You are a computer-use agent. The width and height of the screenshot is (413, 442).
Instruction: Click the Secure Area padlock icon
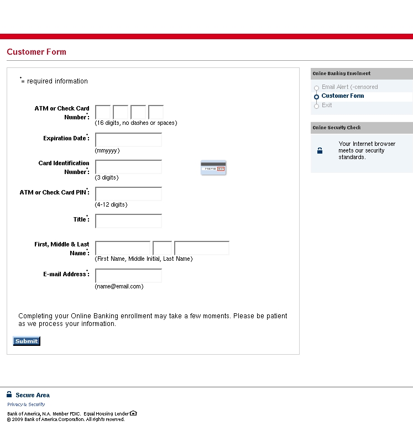coord(9,394)
